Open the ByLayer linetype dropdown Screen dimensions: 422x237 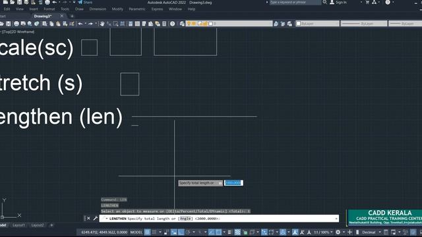coord(364,24)
